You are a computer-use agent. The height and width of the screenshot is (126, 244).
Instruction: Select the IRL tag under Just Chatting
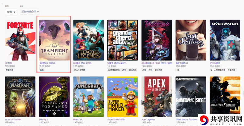tap(178, 70)
